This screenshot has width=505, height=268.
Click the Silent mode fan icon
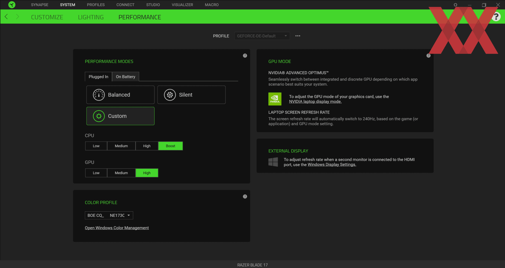(170, 95)
